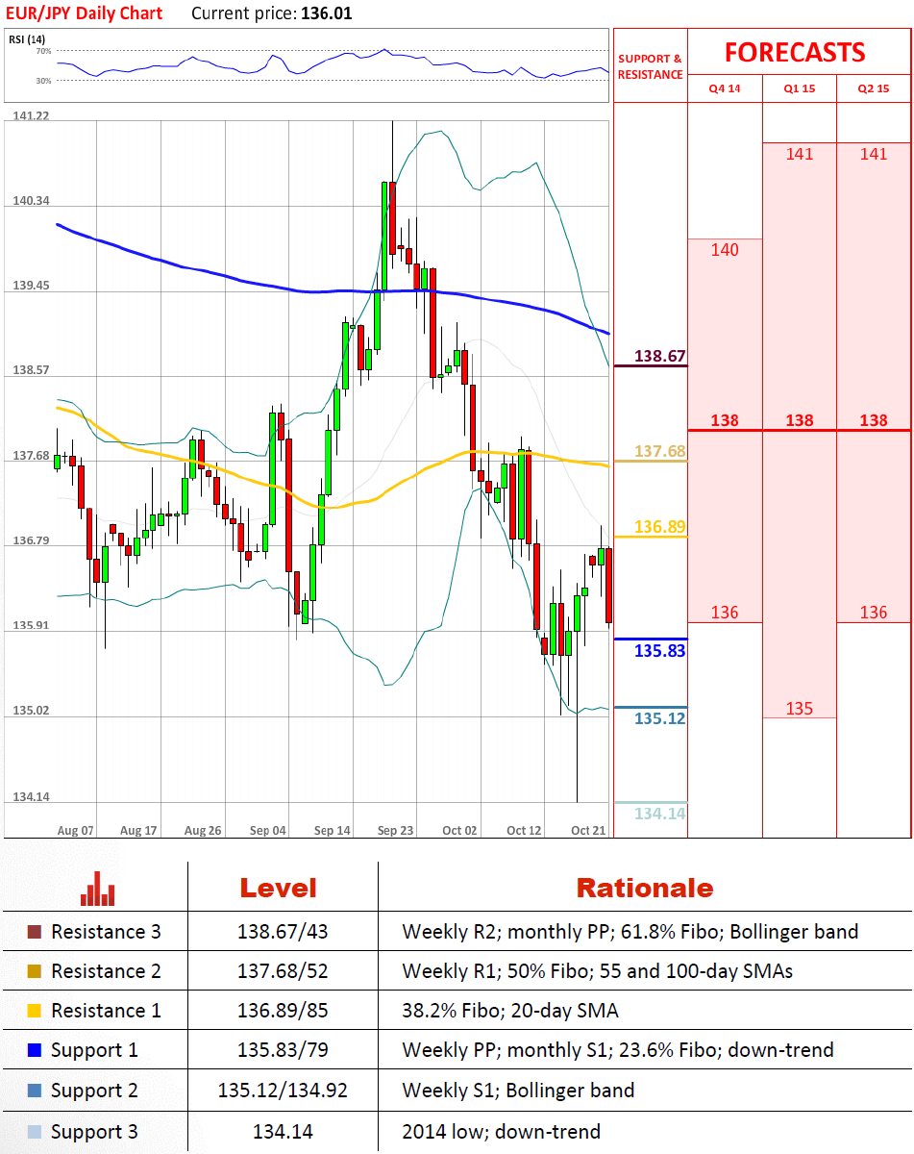Select the "EUR/JPY Daily Chart" title
Screen dimensions: 914x1154
click(85, 13)
